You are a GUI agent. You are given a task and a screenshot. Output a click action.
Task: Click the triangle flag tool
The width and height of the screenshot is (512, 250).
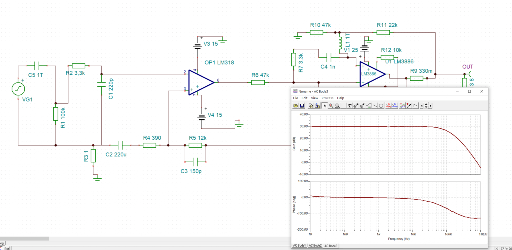tap(415, 106)
